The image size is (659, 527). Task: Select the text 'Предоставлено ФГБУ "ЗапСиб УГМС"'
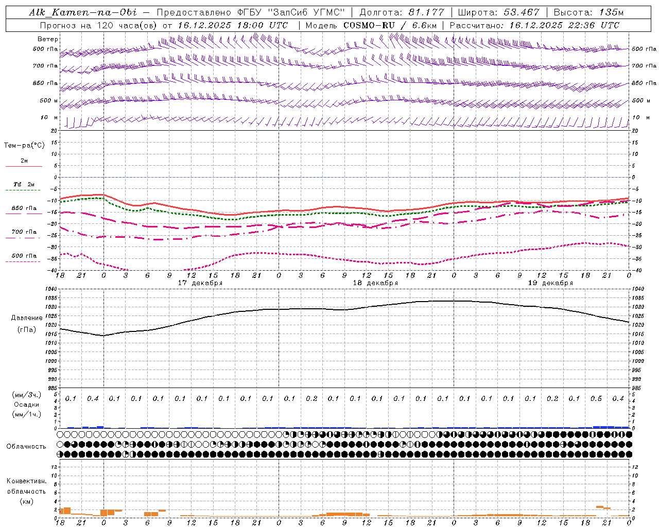[250, 12]
